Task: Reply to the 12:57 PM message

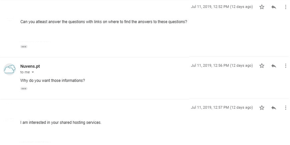Action: (274, 108)
